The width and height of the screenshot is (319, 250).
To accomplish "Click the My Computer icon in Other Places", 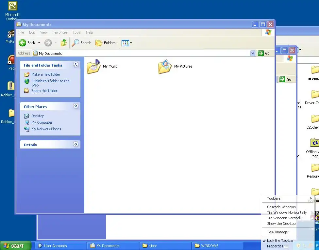I will (x=27, y=122).
